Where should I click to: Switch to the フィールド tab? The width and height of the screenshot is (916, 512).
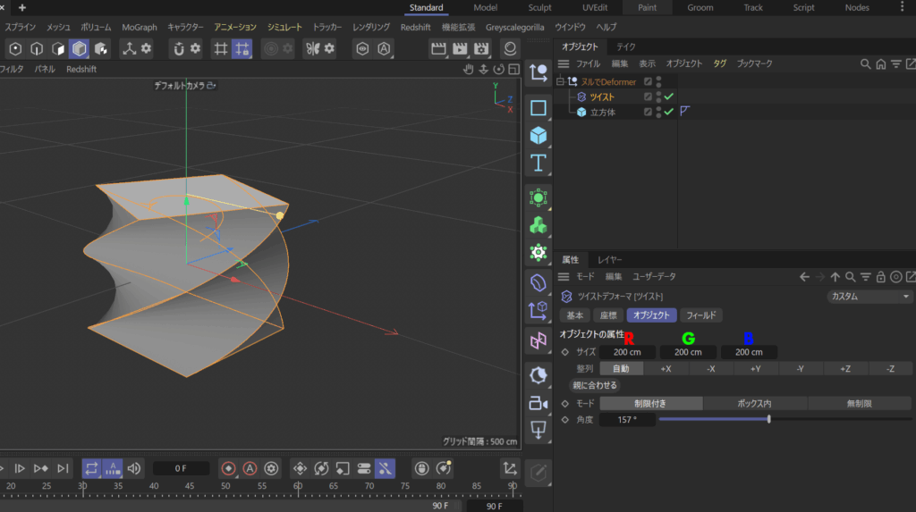click(x=700, y=315)
